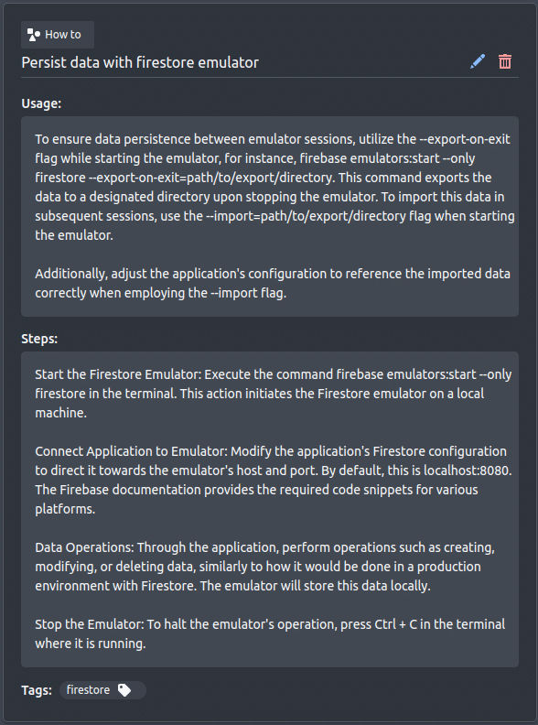Screen dimensions: 538x725
Task: Click the 'Data Operations' step paragraph
Action: pos(264,567)
